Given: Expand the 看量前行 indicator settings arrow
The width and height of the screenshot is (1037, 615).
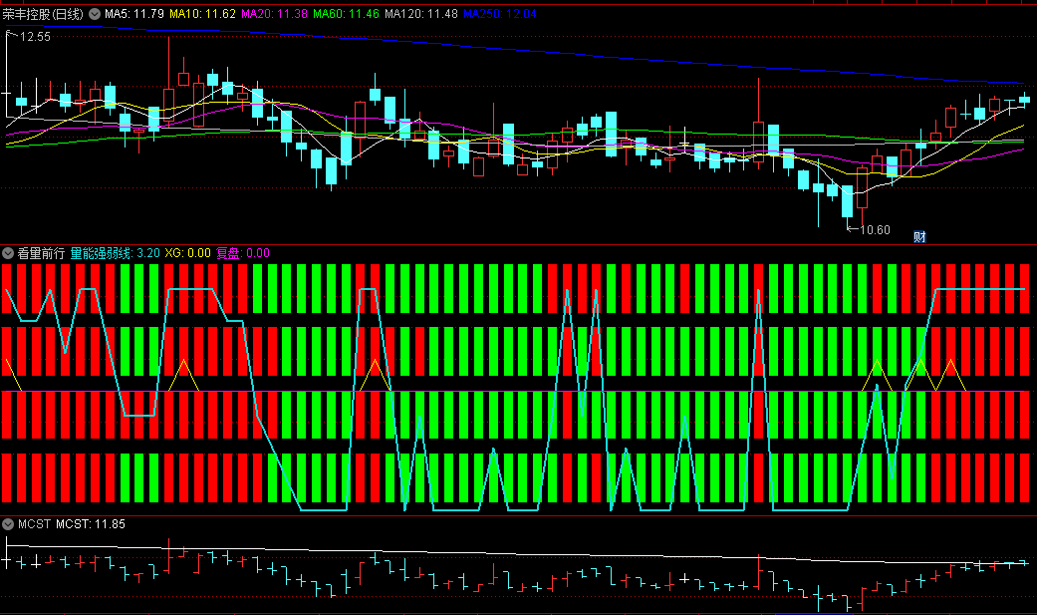Looking at the screenshot, I should pos(8,253).
